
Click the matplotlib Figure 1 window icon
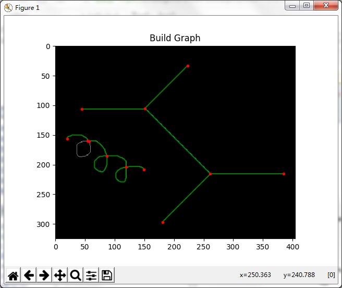tap(8, 8)
